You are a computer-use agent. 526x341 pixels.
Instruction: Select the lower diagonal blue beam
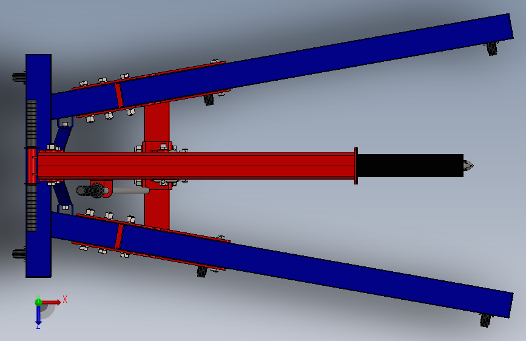[282, 263]
